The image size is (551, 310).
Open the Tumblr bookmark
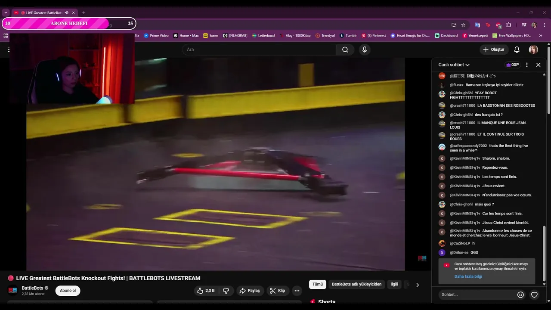tap(348, 36)
